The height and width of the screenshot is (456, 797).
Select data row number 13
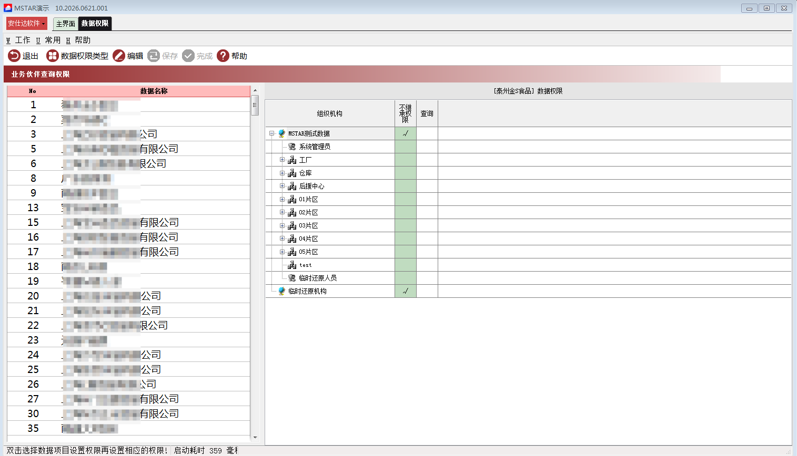[x=128, y=208]
